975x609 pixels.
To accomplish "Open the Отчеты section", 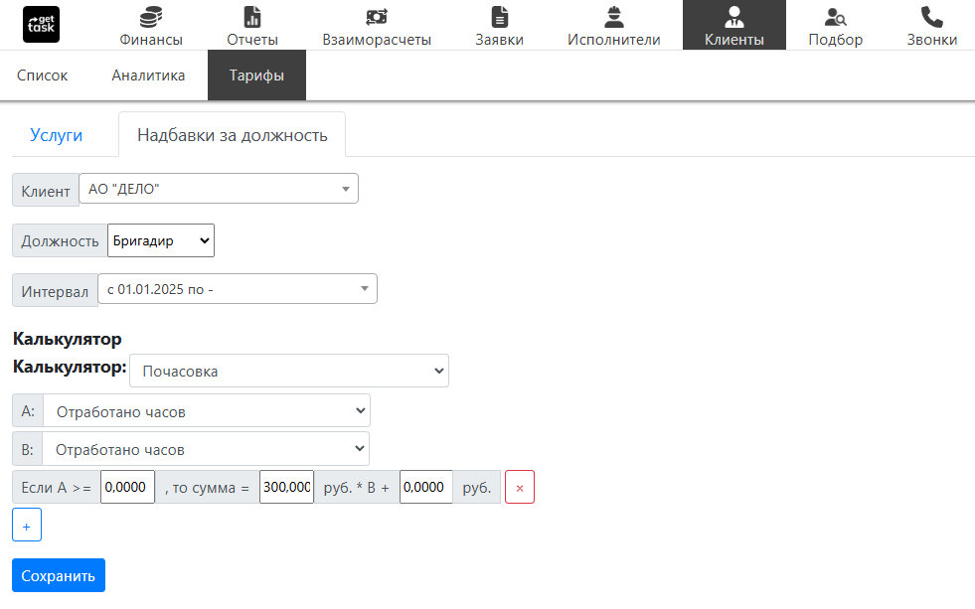I will (251, 26).
